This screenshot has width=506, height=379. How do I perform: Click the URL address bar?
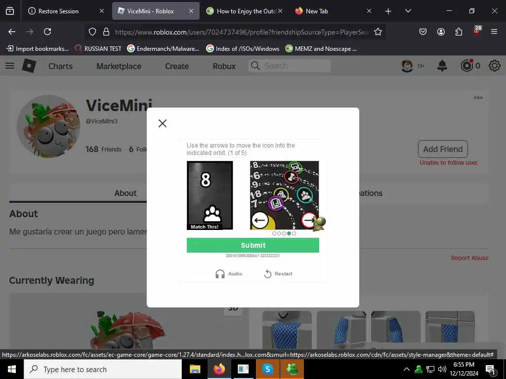pyautogui.click(x=241, y=32)
